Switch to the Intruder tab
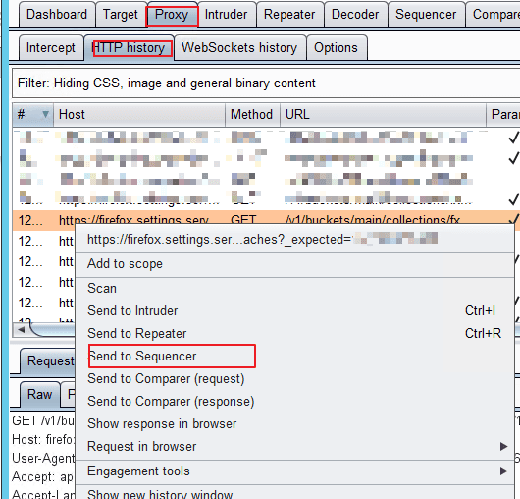Image resolution: width=520 pixels, height=499 pixels. 227,15
